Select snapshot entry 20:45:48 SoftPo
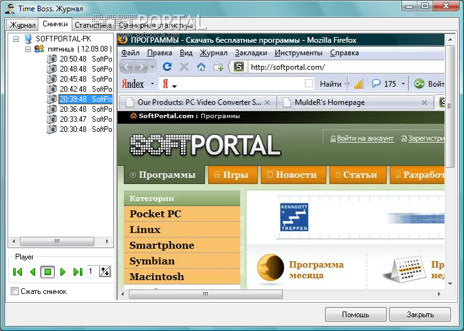The image size is (464, 331). point(86,79)
